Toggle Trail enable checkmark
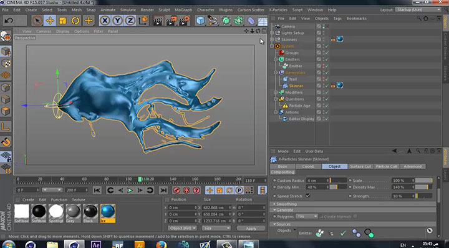This screenshot has height=248, width=449. pos(327,79)
